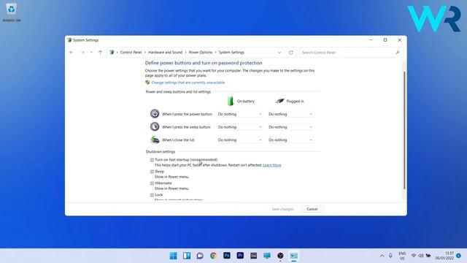This screenshot has height=263, width=467.
Task: Open Chat from the taskbar
Action: tap(200, 256)
